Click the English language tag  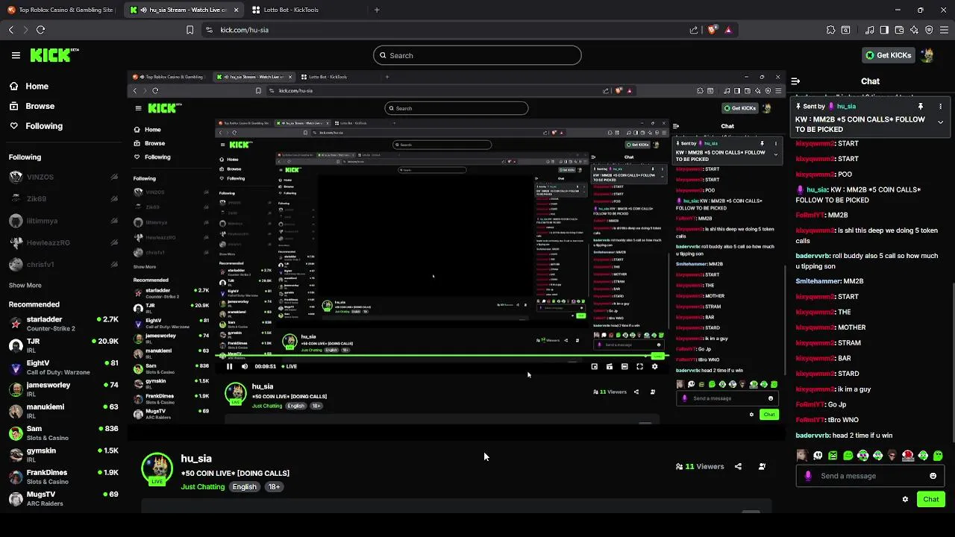pos(244,487)
